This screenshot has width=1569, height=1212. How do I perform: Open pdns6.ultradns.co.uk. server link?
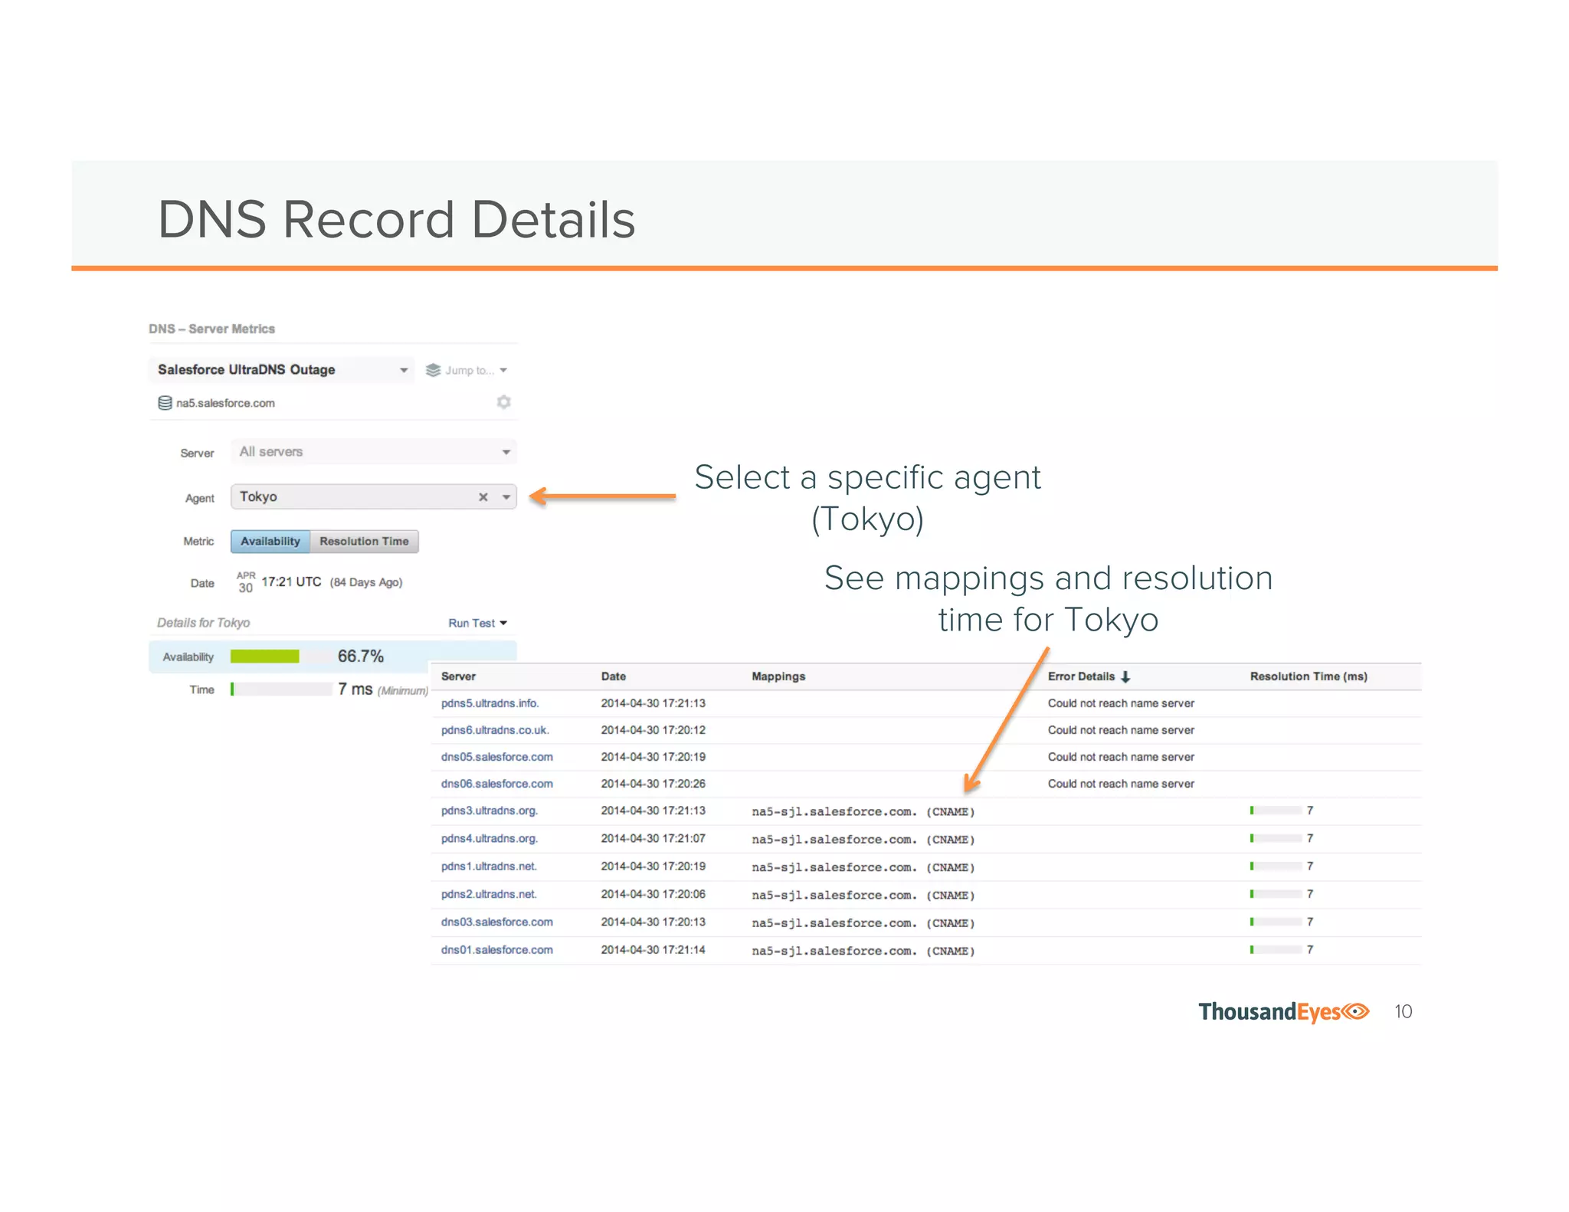[x=495, y=730]
